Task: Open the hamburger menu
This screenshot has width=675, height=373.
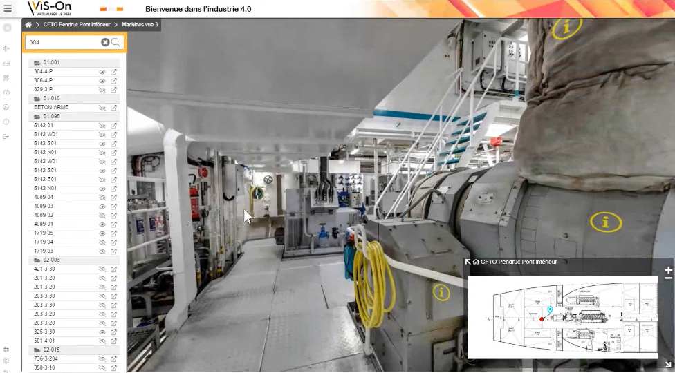Action: [x=8, y=8]
